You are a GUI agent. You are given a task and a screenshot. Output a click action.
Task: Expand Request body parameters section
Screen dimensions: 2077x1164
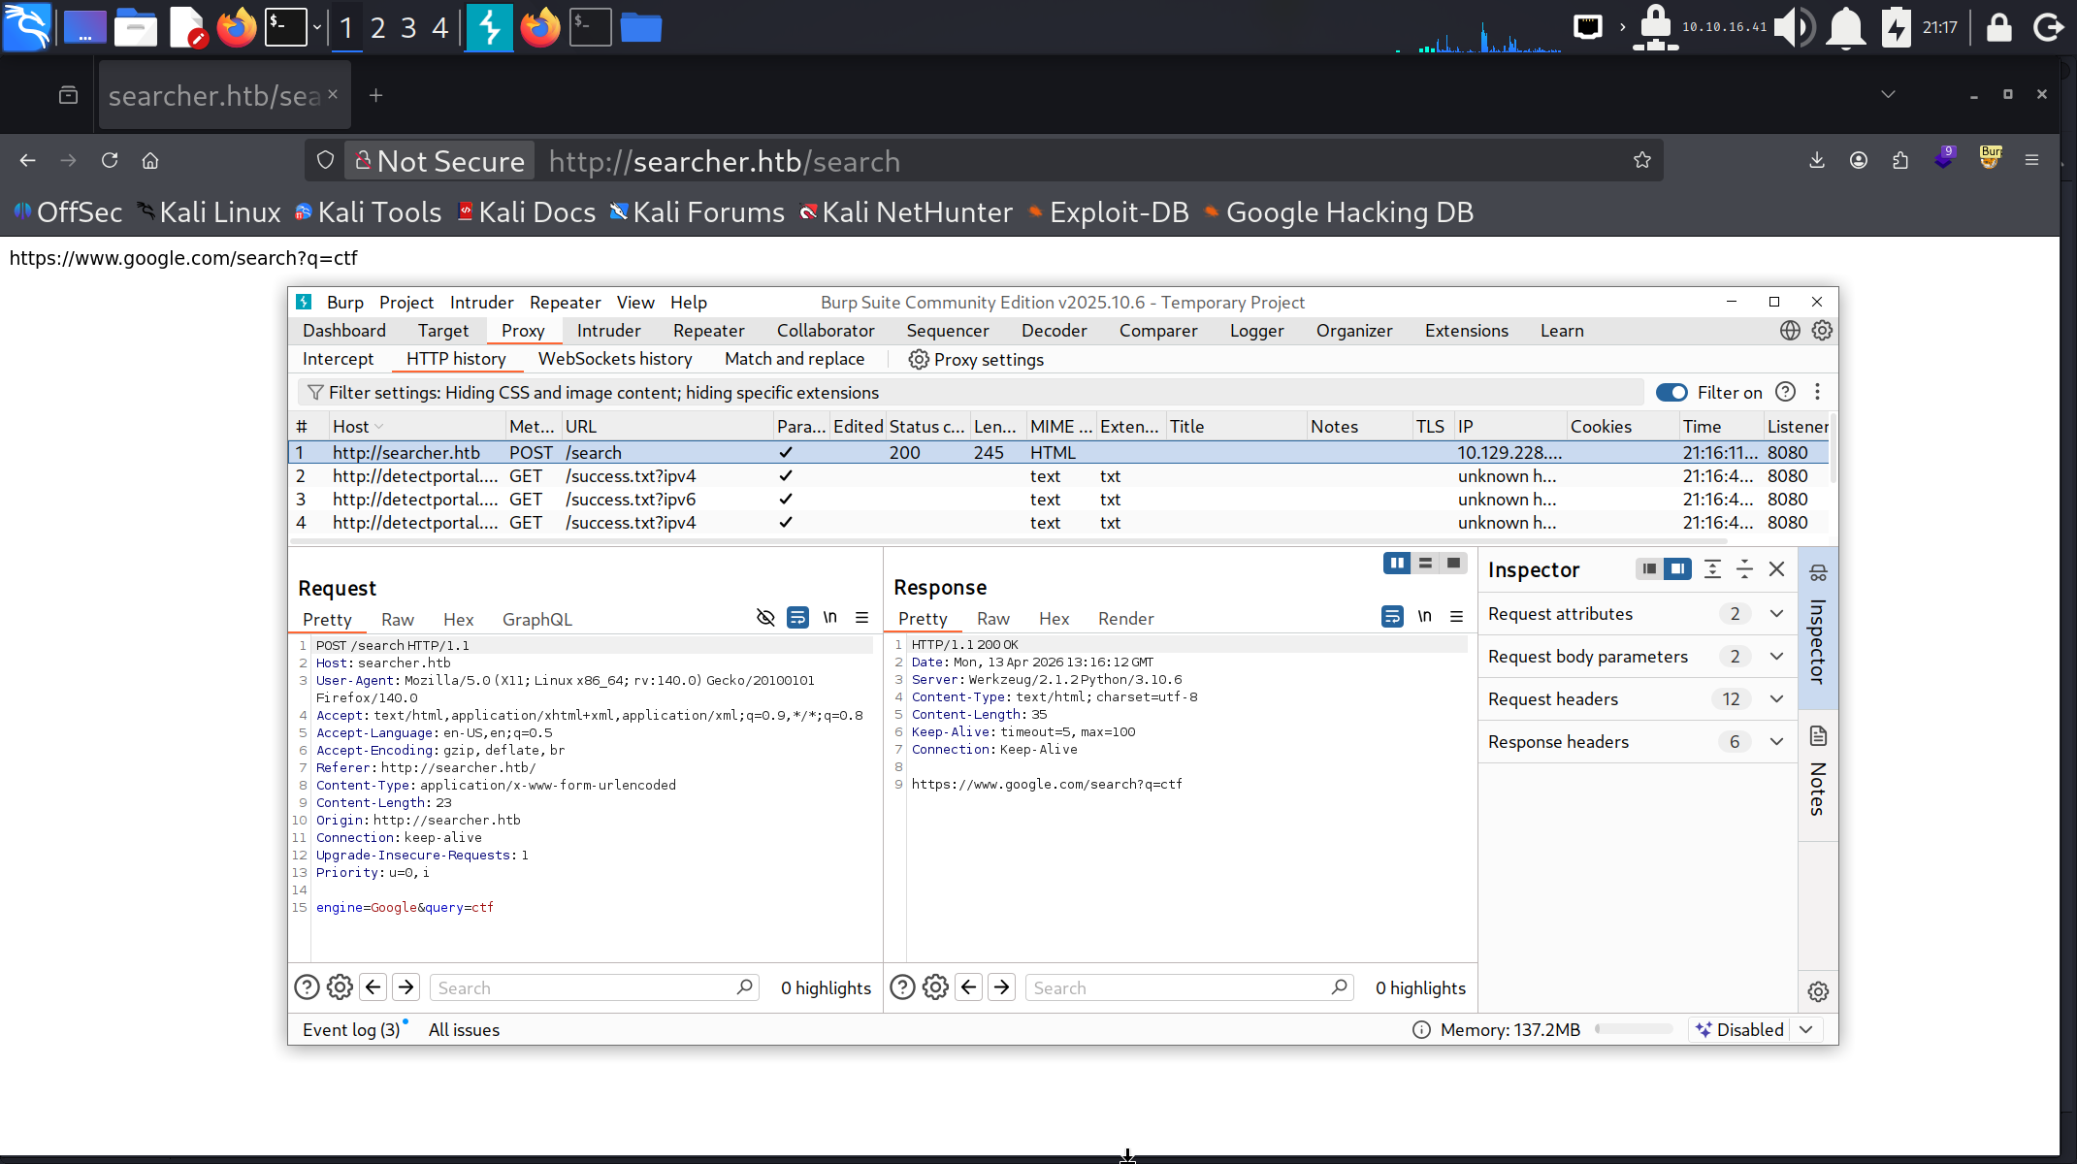click(x=1776, y=657)
